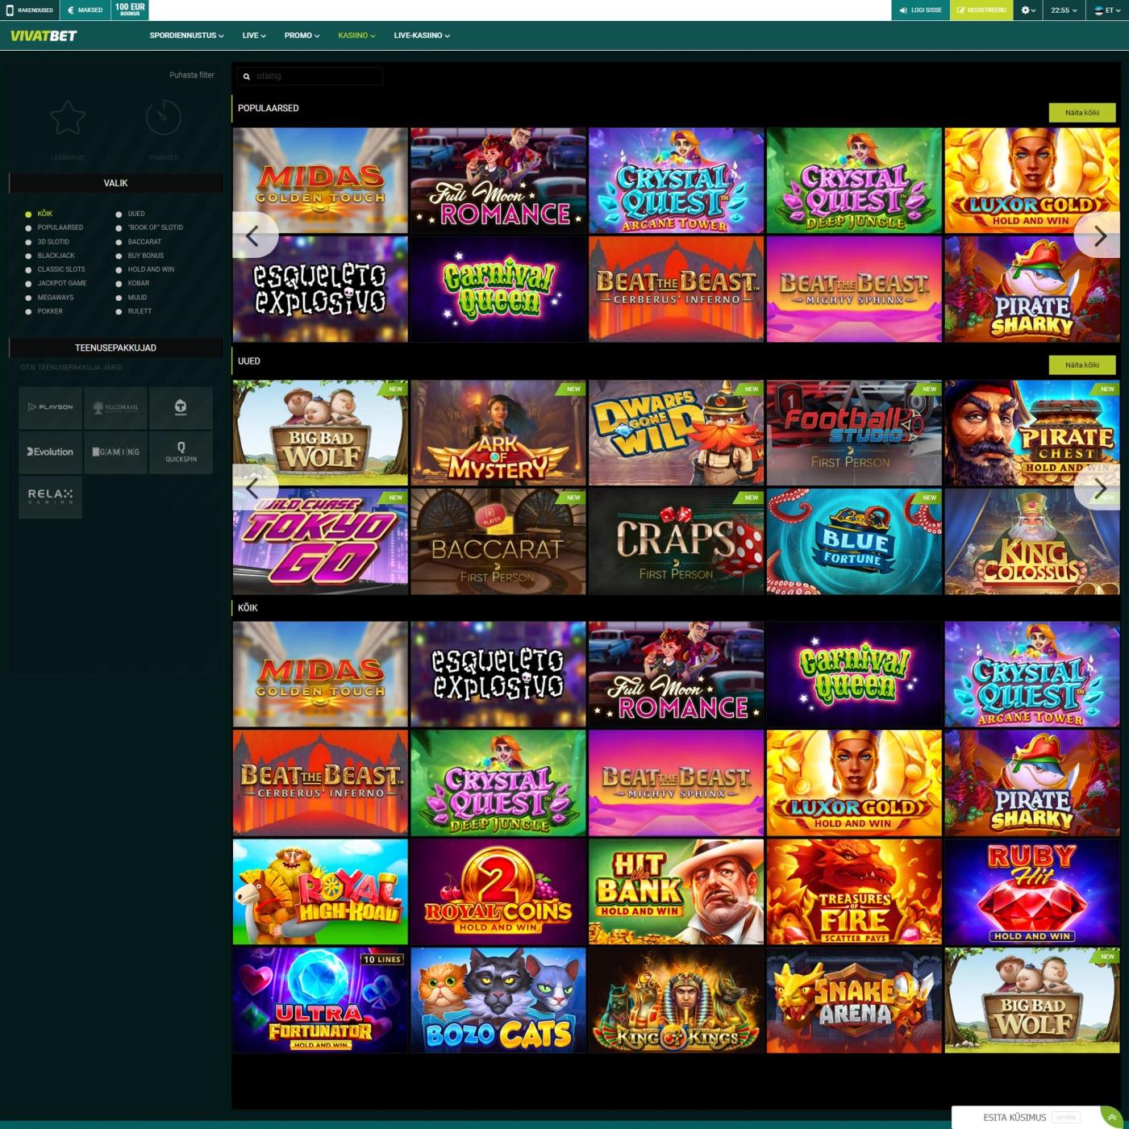Open the Lemmikud favorites star icon
Viewport: 1129px width, 1129px height.
coord(68,118)
